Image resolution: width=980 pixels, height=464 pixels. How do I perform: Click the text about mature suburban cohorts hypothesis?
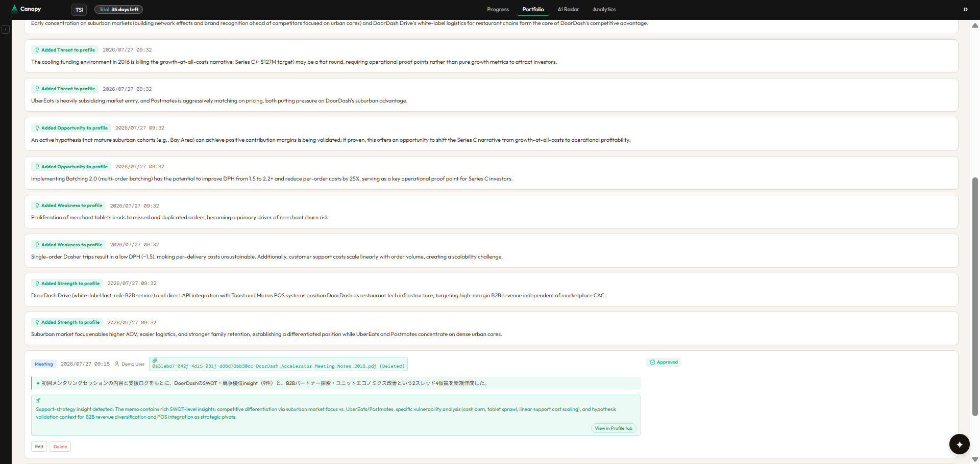(331, 140)
